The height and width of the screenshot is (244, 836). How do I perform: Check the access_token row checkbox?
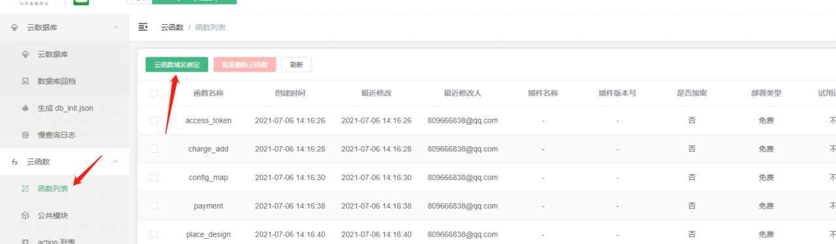pos(153,121)
